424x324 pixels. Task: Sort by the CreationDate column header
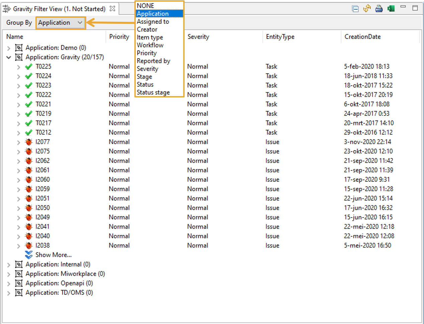point(362,37)
